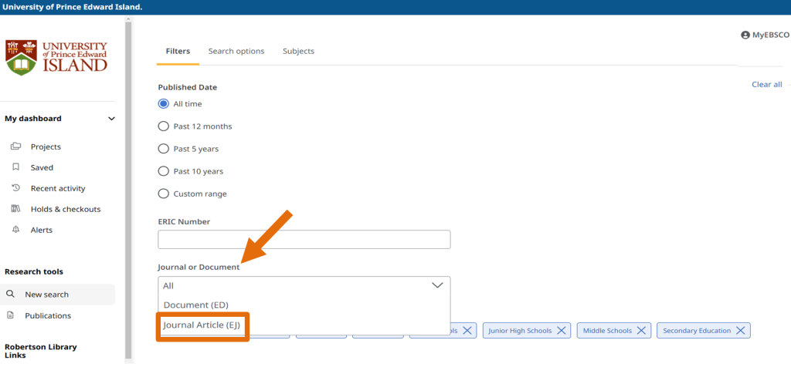Click the Publications document icon
Image resolution: width=791 pixels, height=367 pixels.
[11, 315]
